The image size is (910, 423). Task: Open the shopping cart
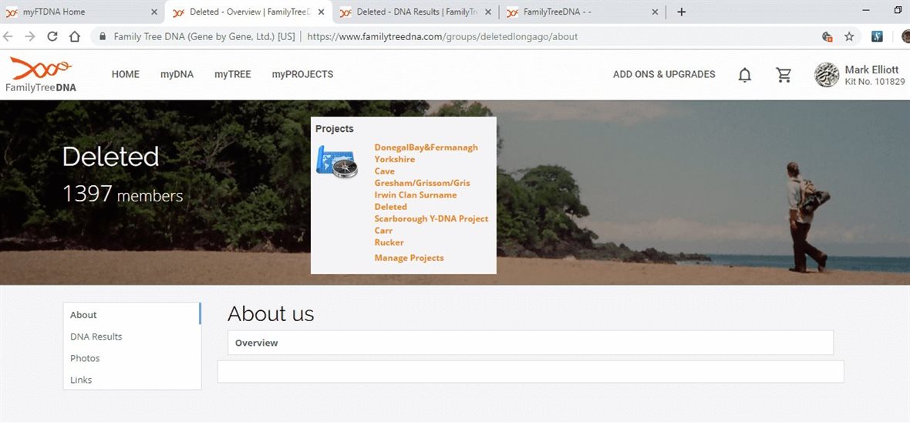[784, 75]
